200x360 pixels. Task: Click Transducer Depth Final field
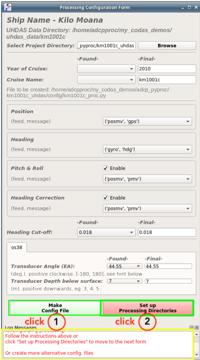[x=168, y=281]
